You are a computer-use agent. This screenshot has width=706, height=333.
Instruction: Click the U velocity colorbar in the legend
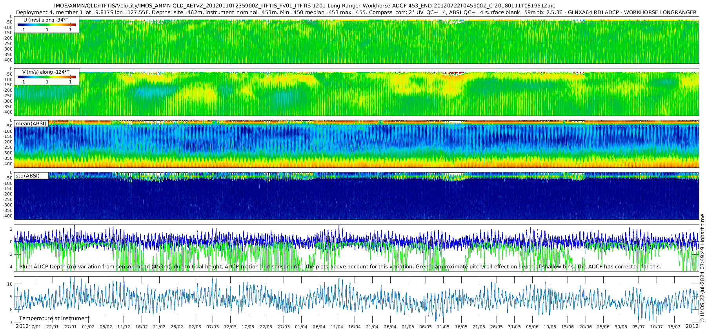47,25
